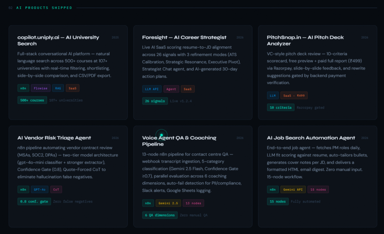This screenshot has height=234, width=384.
Task: Click the n8n tag in Voice Agent QA card
Action: 148,203
